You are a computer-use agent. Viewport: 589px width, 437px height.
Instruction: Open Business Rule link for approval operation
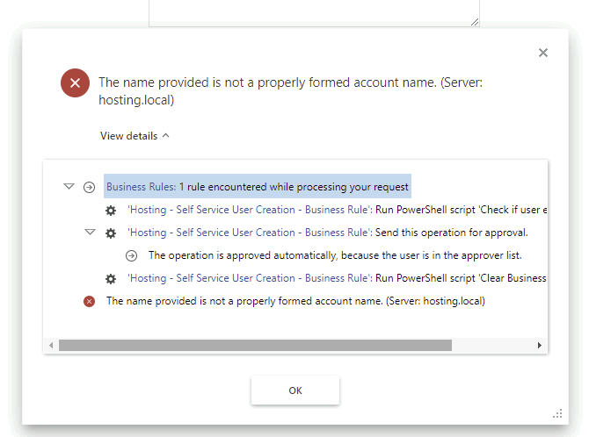[x=250, y=233]
